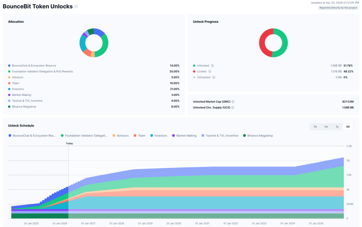The width and height of the screenshot is (362, 227).
Task: Click the 01 Jan 2035 axis label
Action: point(316,223)
